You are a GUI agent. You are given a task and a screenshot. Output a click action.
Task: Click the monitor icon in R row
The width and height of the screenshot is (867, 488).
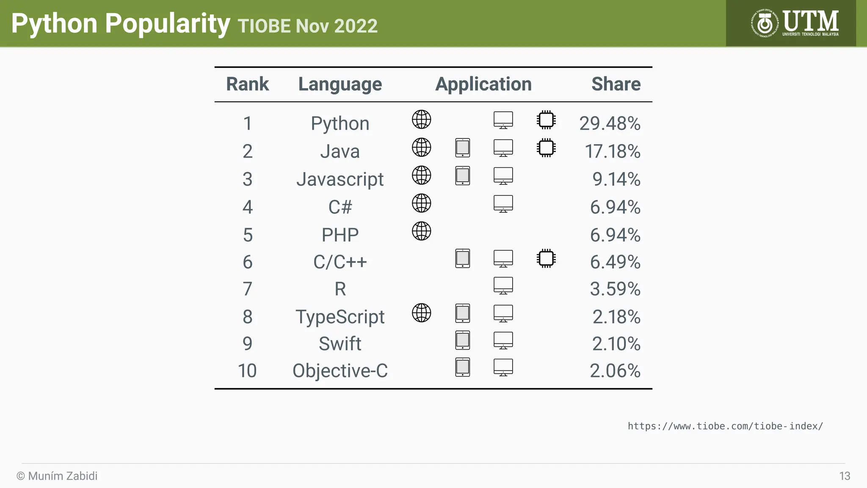[503, 286]
